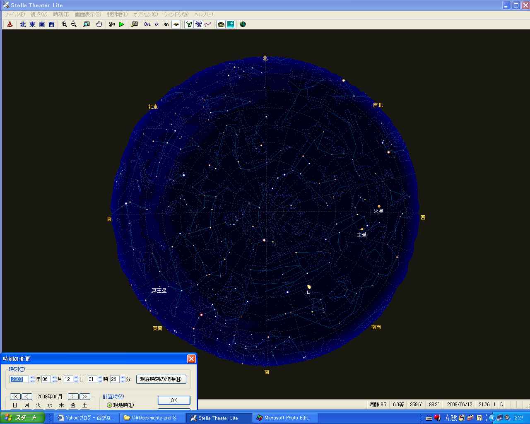Switch to Microsoft Photo Edit.. in taskbar
This screenshot has width=530, height=424.
pyautogui.click(x=285, y=418)
